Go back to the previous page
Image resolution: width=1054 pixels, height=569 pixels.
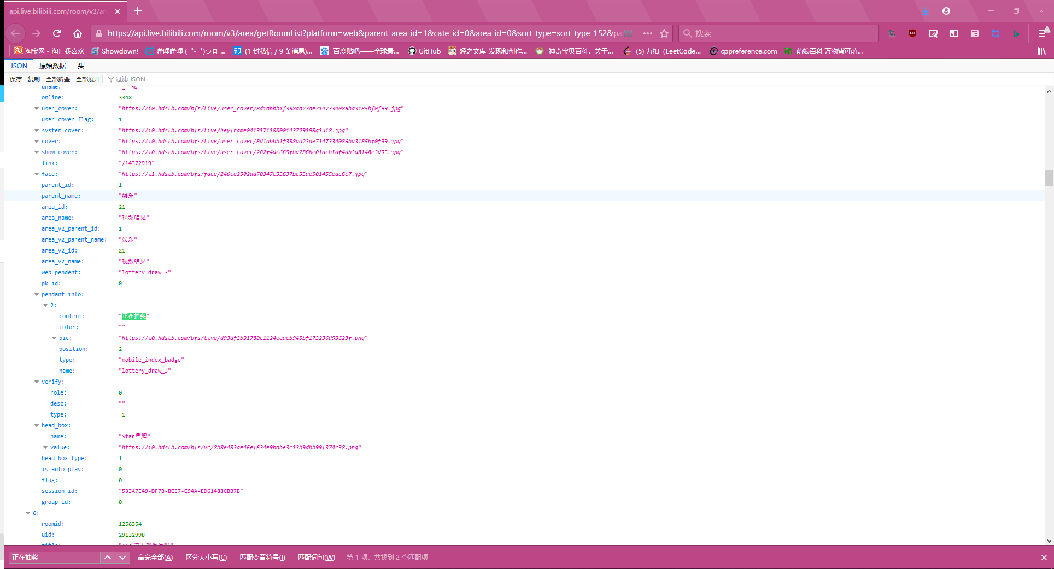pyautogui.click(x=15, y=33)
